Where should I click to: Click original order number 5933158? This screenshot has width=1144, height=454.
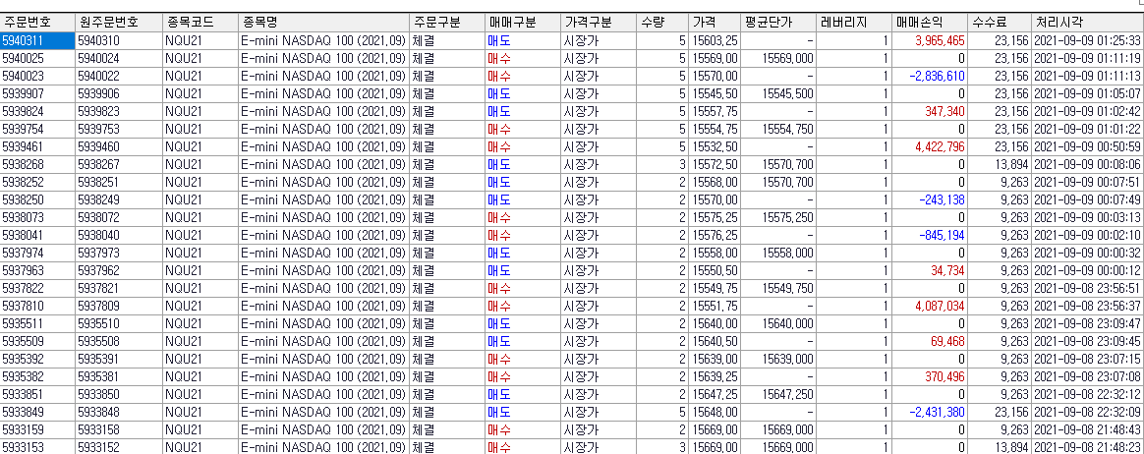click(119, 429)
